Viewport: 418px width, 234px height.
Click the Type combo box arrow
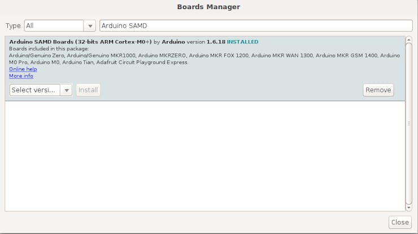pyautogui.click(x=90, y=26)
